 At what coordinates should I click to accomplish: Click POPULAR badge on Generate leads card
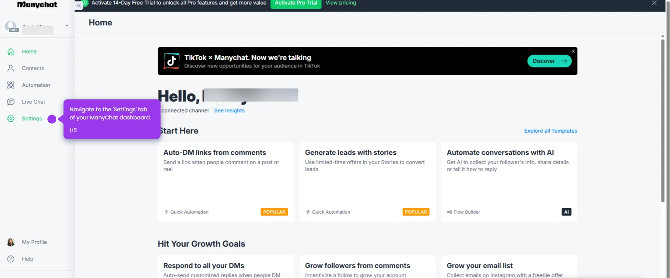(x=416, y=212)
